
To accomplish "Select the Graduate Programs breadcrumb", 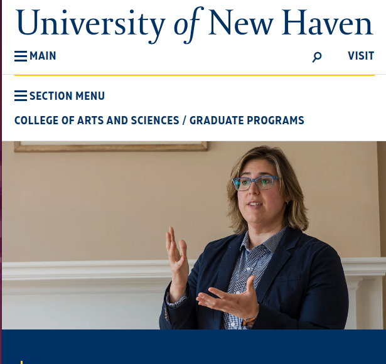I will [x=247, y=120].
